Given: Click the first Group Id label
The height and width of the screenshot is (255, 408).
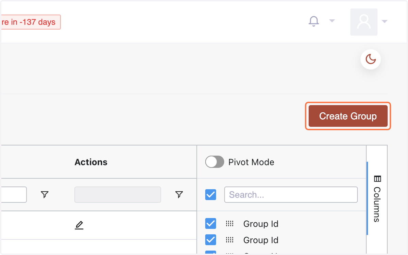Looking at the screenshot, I should (x=261, y=224).
